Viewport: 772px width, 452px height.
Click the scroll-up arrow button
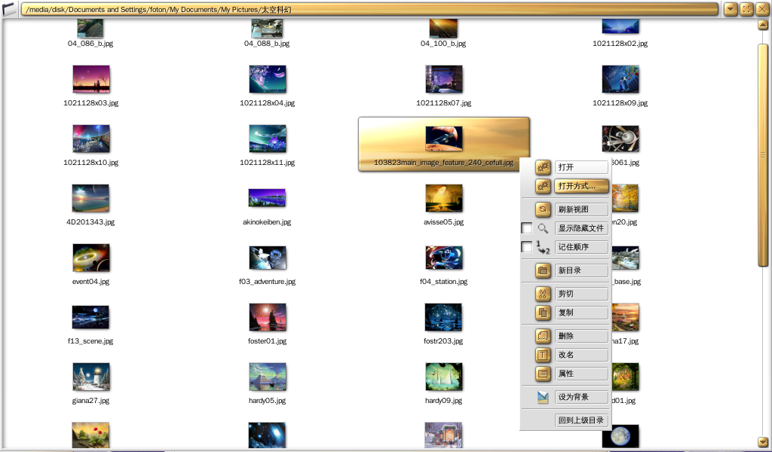click(x=763, y=24)
